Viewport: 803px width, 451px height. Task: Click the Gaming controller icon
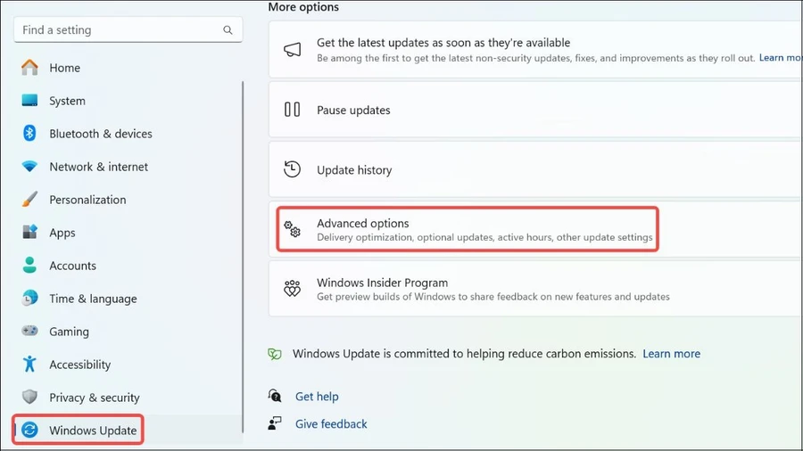29,331
